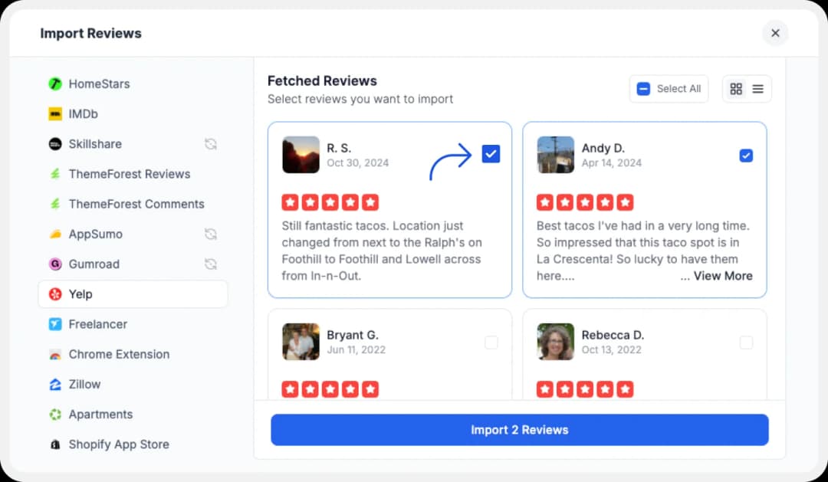Viewport: 828px width, 482px height.
Task: Check Bryant G.'s review for import
Action: [491, 343]
